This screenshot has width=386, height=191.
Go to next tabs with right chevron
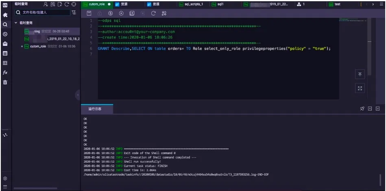coord(373,4)
